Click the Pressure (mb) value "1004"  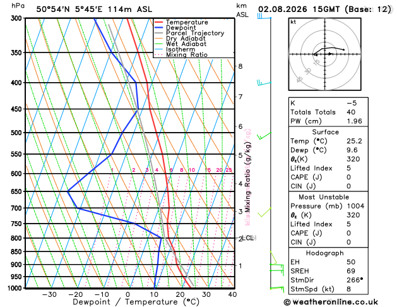[x=356, y=206]
